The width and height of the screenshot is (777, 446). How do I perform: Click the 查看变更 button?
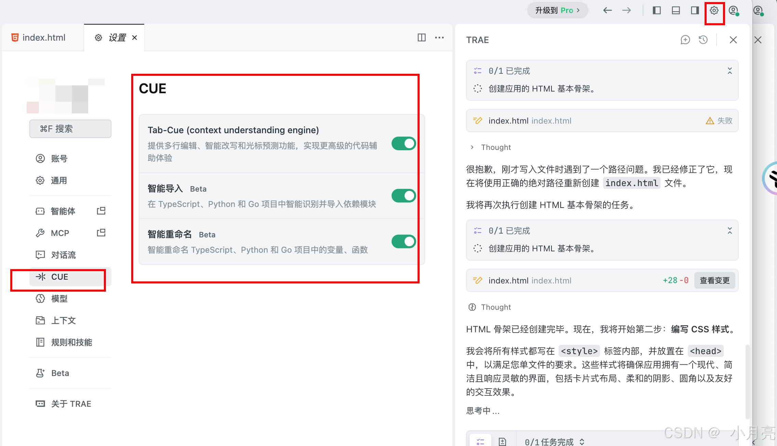click(x=714, y=281)
